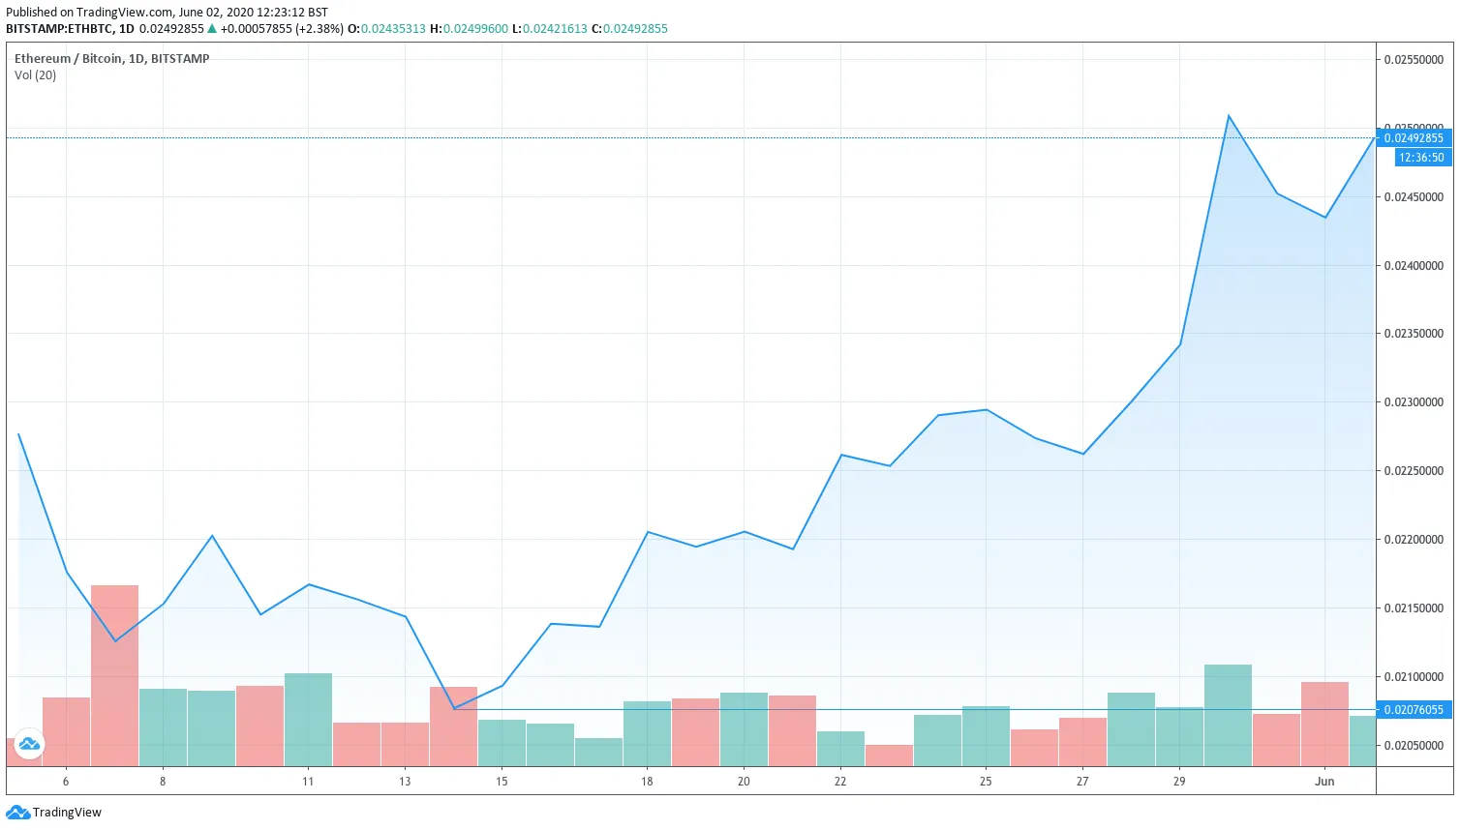This screenshot has height=830, width=1460.
Task: Click the tallest red volume bar
Action: pyautogui.click(x=114, y=676)
